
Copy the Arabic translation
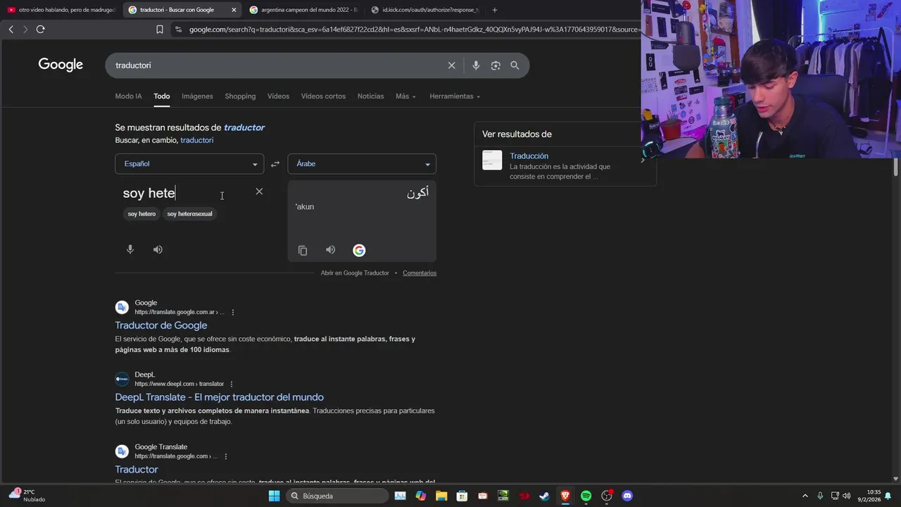[x=303, y=251]
